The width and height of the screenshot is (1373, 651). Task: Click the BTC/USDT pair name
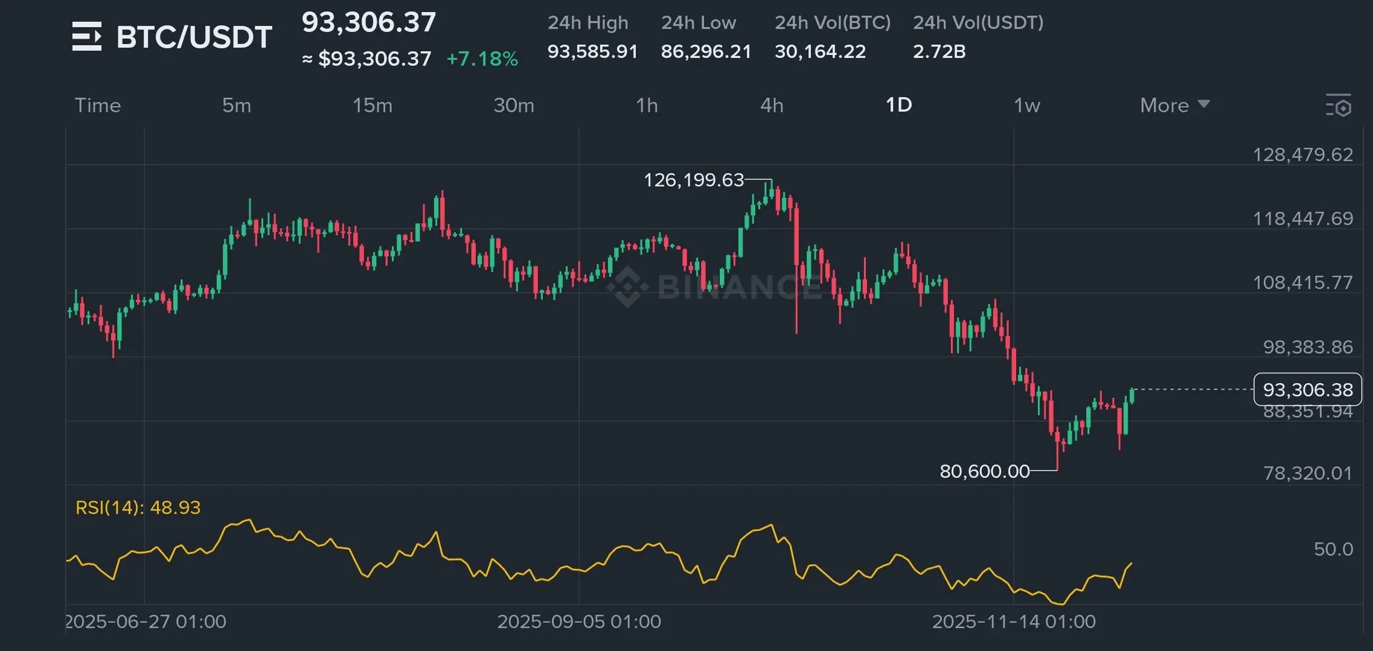(194, 37)
